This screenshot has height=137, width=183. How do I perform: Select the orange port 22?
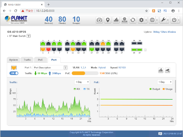coord(103,44)
